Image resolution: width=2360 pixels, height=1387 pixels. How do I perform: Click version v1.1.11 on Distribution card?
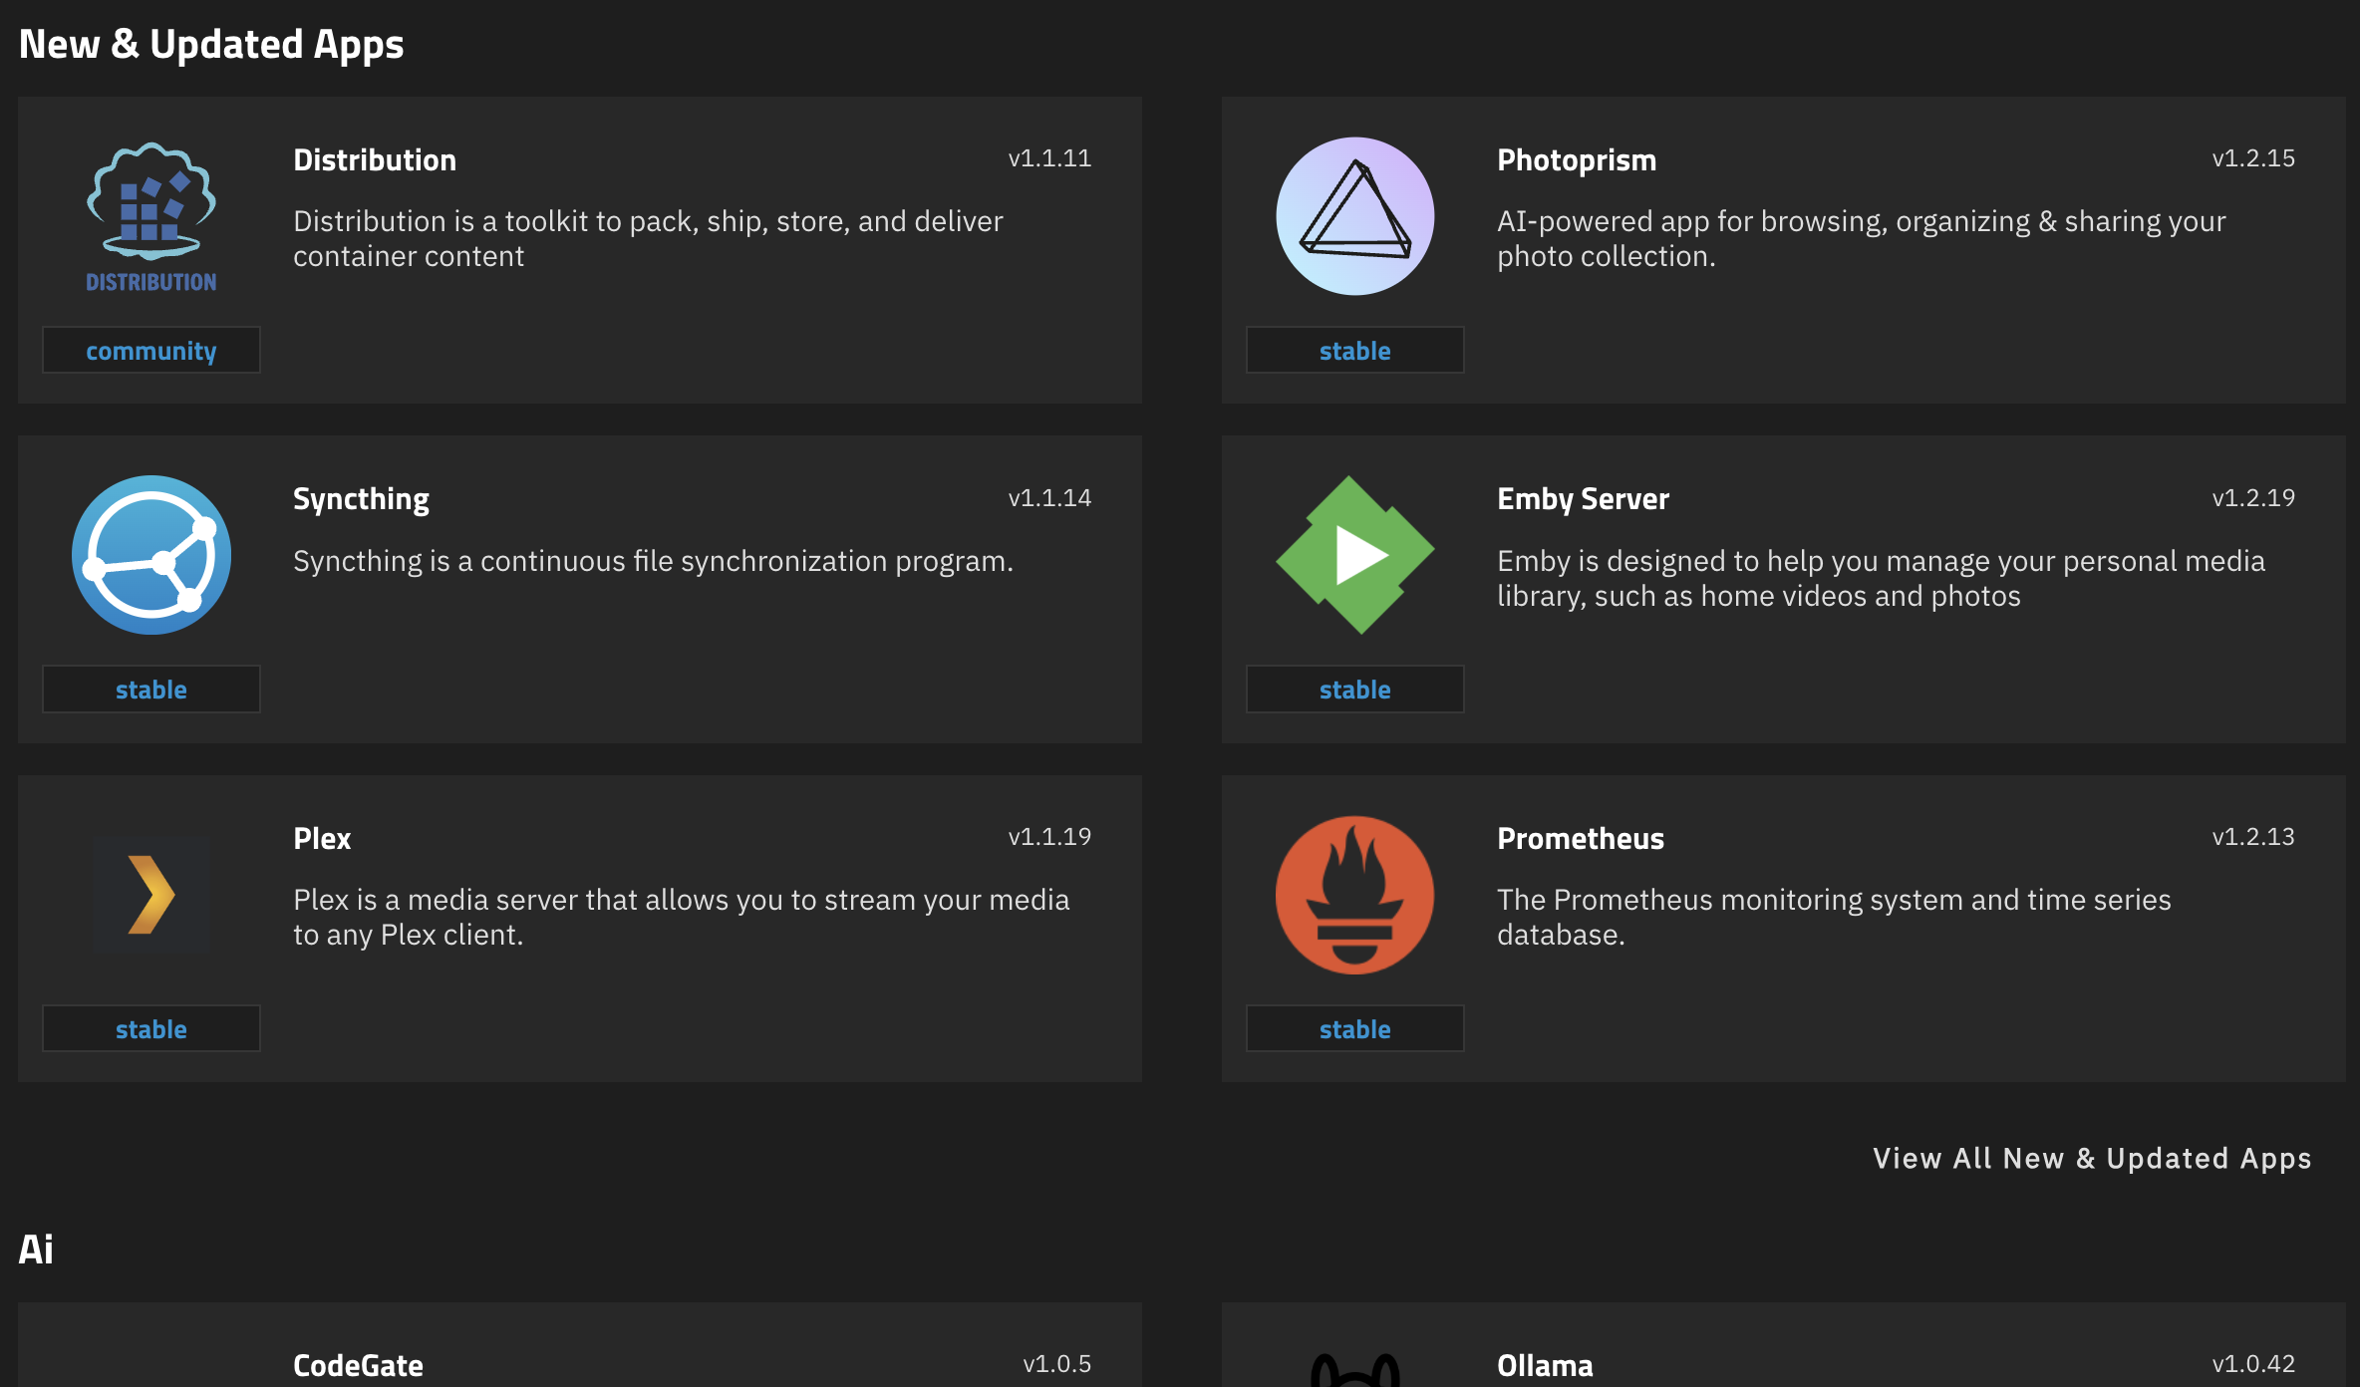tap(1049, 158)
